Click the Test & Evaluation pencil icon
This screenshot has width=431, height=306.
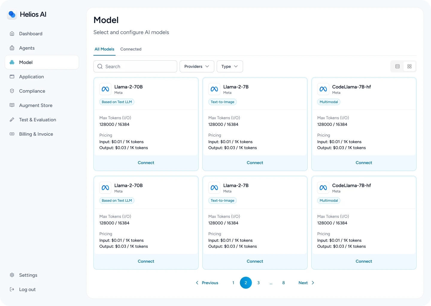12,120
